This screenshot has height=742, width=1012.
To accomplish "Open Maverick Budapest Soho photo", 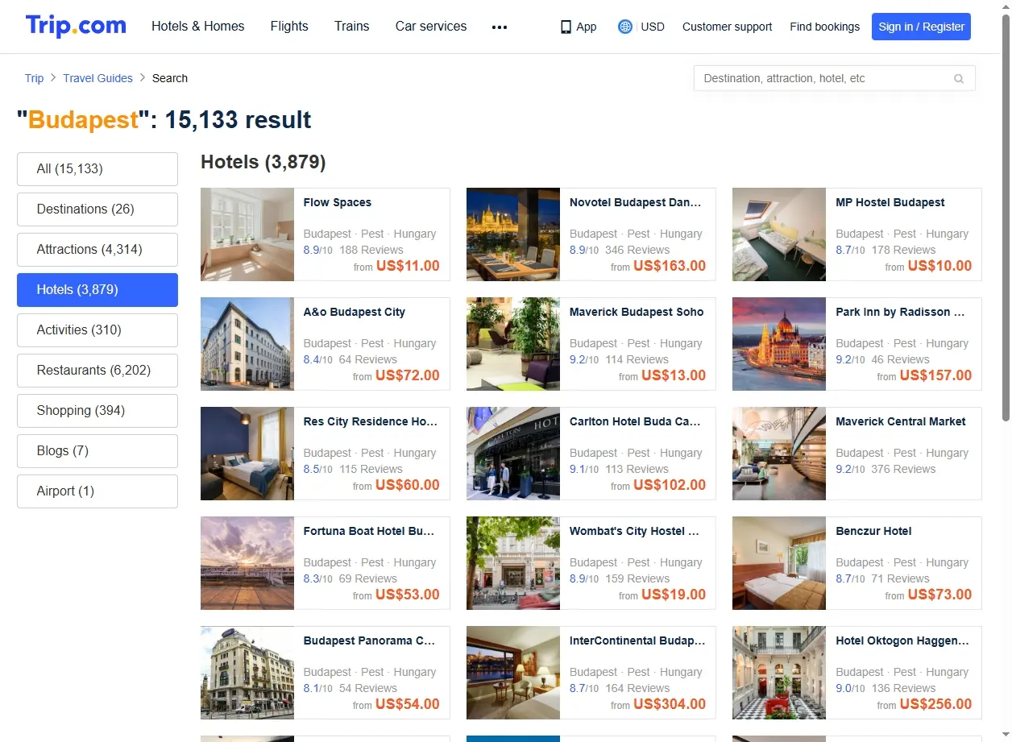I will tap(513, 344).
